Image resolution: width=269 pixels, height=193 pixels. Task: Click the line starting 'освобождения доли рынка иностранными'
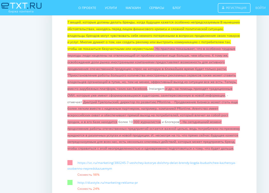[146, 62]
